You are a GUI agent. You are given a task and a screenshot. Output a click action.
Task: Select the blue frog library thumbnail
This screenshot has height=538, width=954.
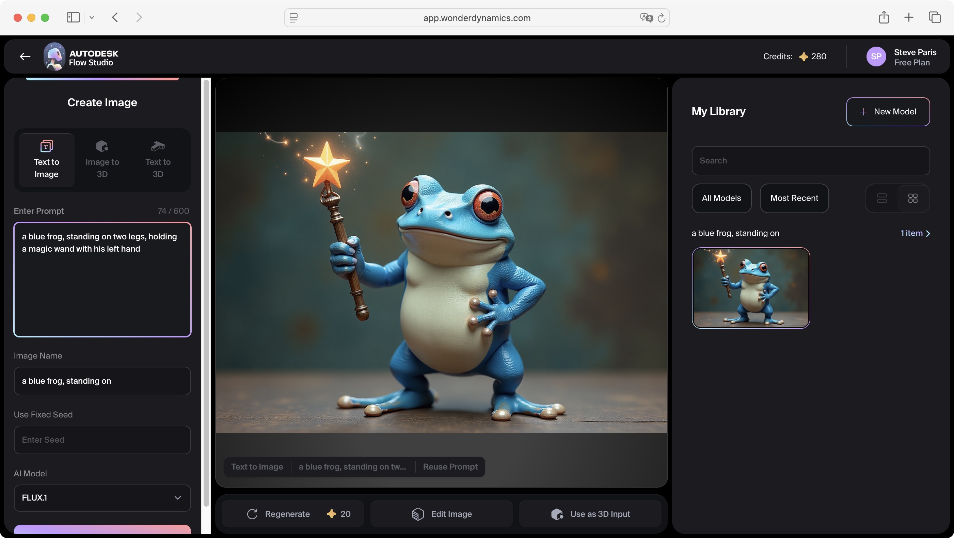(751, 288)
